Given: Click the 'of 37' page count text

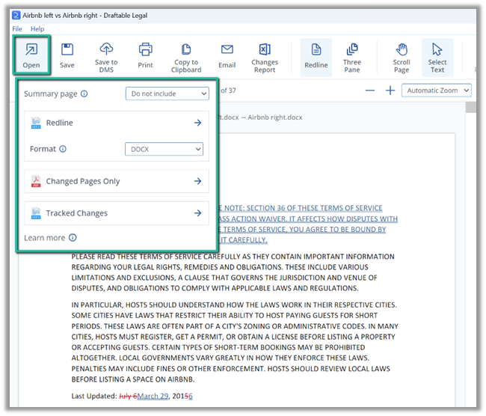Looking at the screenshot, I should pos(229,91).
